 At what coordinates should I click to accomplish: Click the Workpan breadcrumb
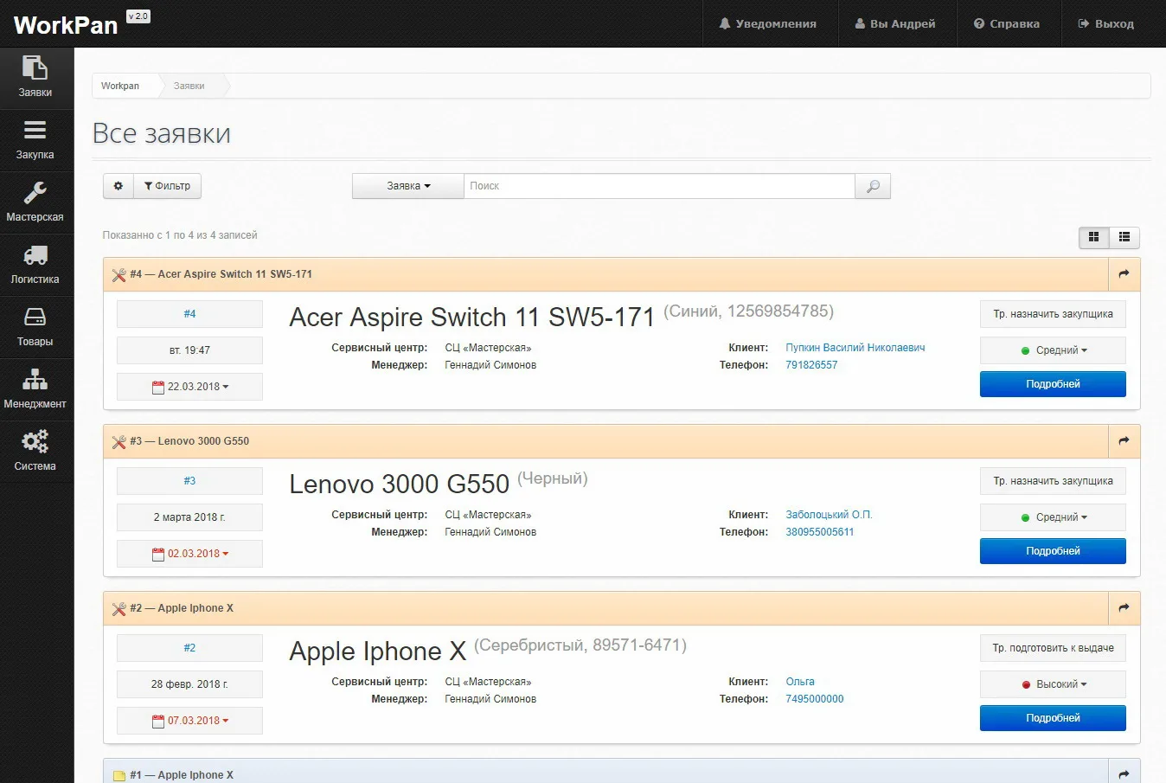[x=120, y=86]
